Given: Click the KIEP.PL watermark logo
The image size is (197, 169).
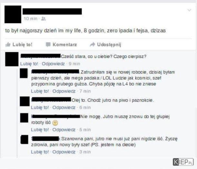Looking at the screenshot, I should 183,162.
